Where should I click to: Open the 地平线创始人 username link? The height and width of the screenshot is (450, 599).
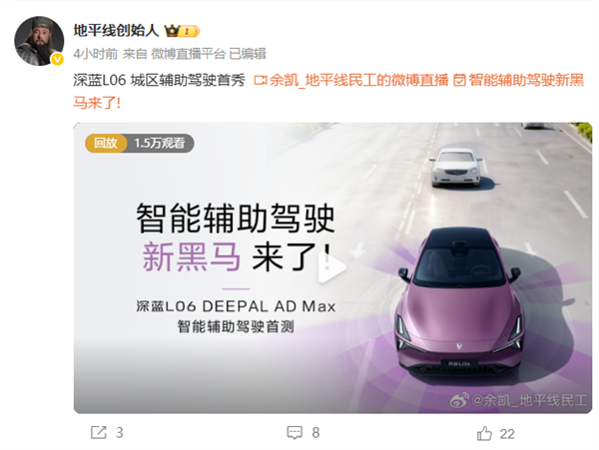116,30
